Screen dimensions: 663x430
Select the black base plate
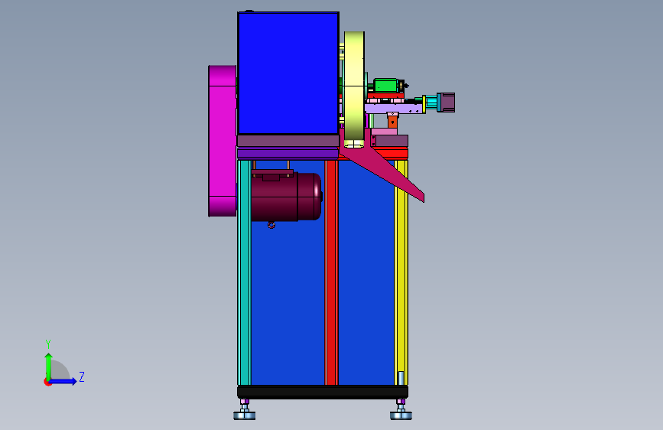323,392
